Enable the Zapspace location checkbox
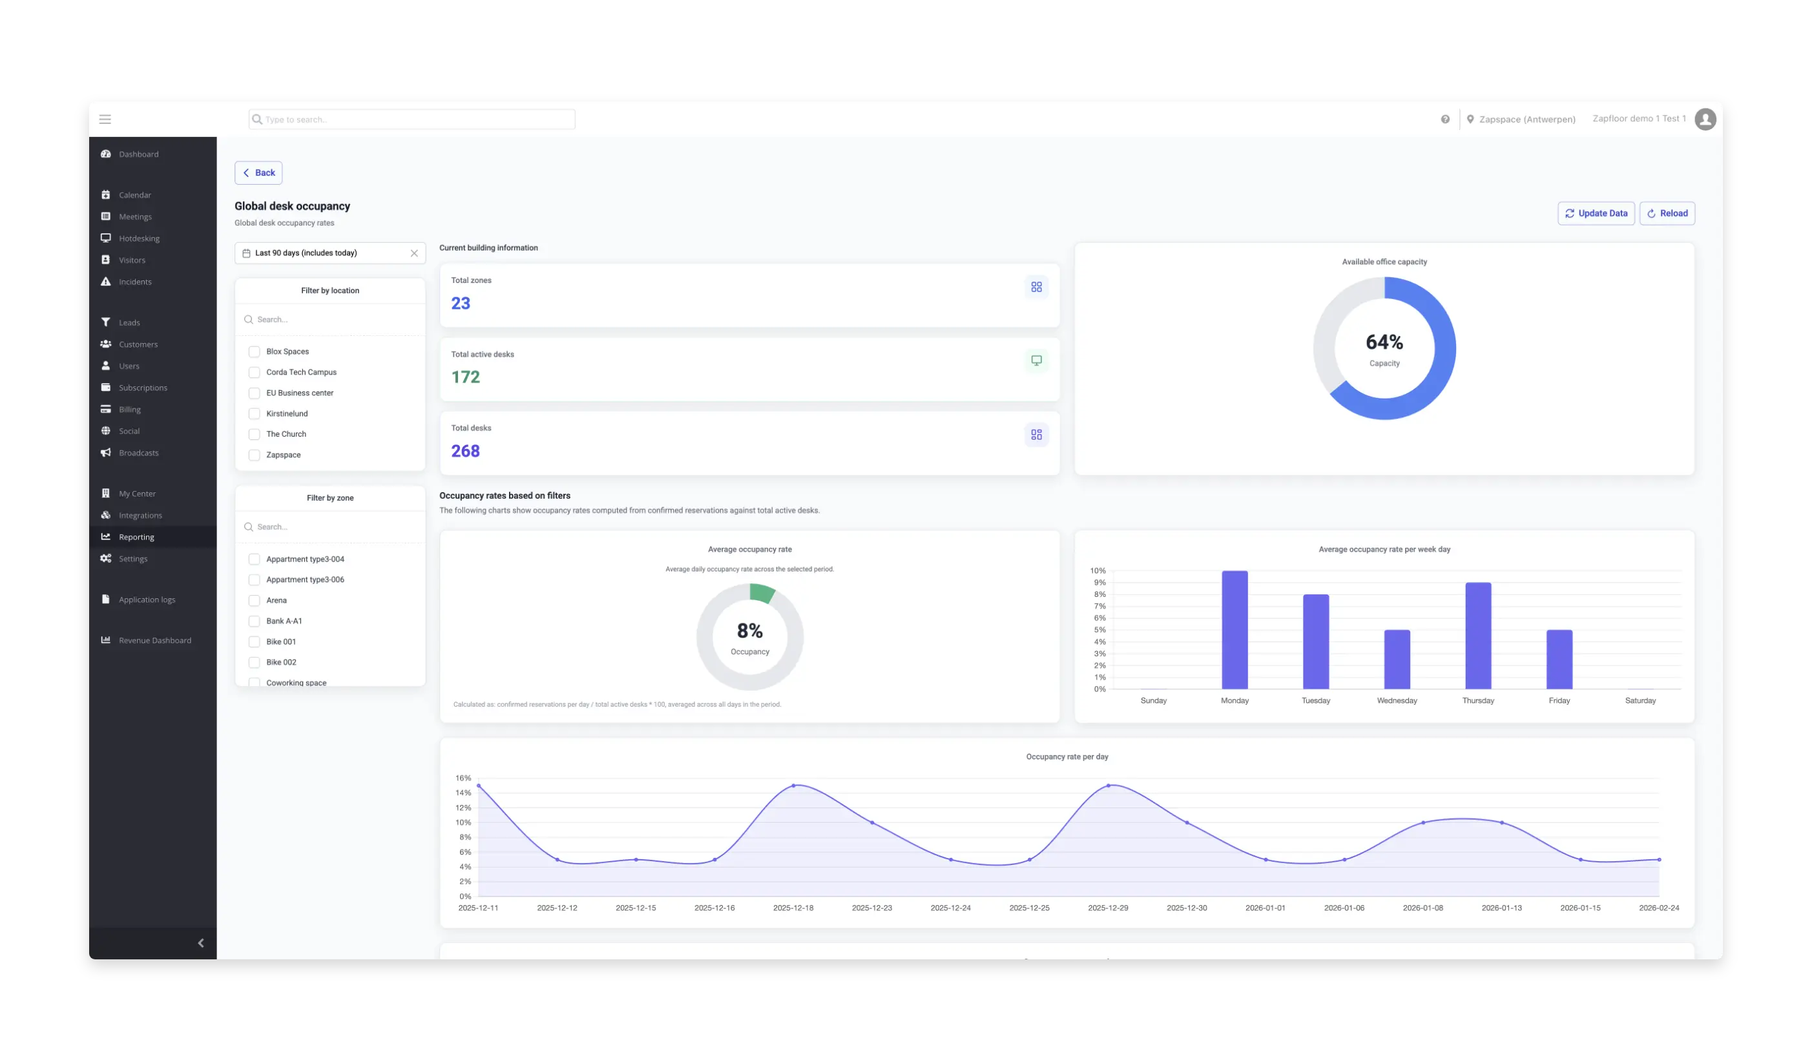The width and height of the screenshot is (1812, 1064). 254,454
